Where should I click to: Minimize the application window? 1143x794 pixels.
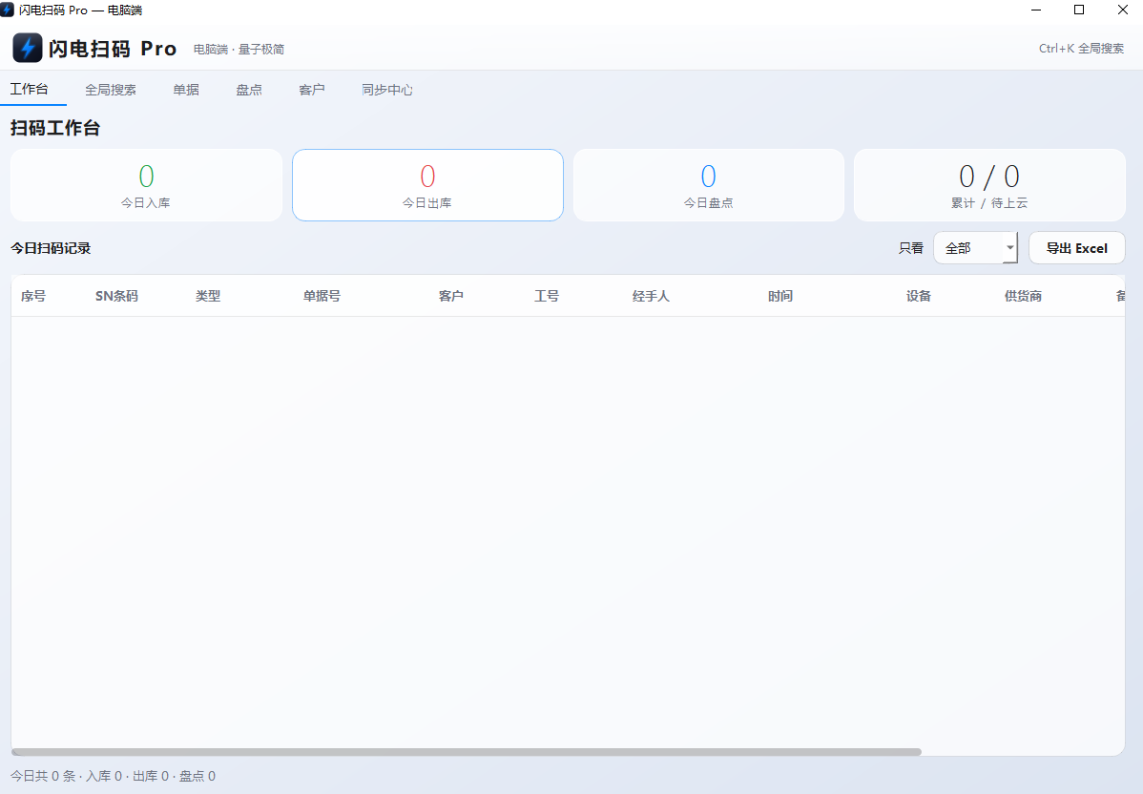(x=1036, y=10)
